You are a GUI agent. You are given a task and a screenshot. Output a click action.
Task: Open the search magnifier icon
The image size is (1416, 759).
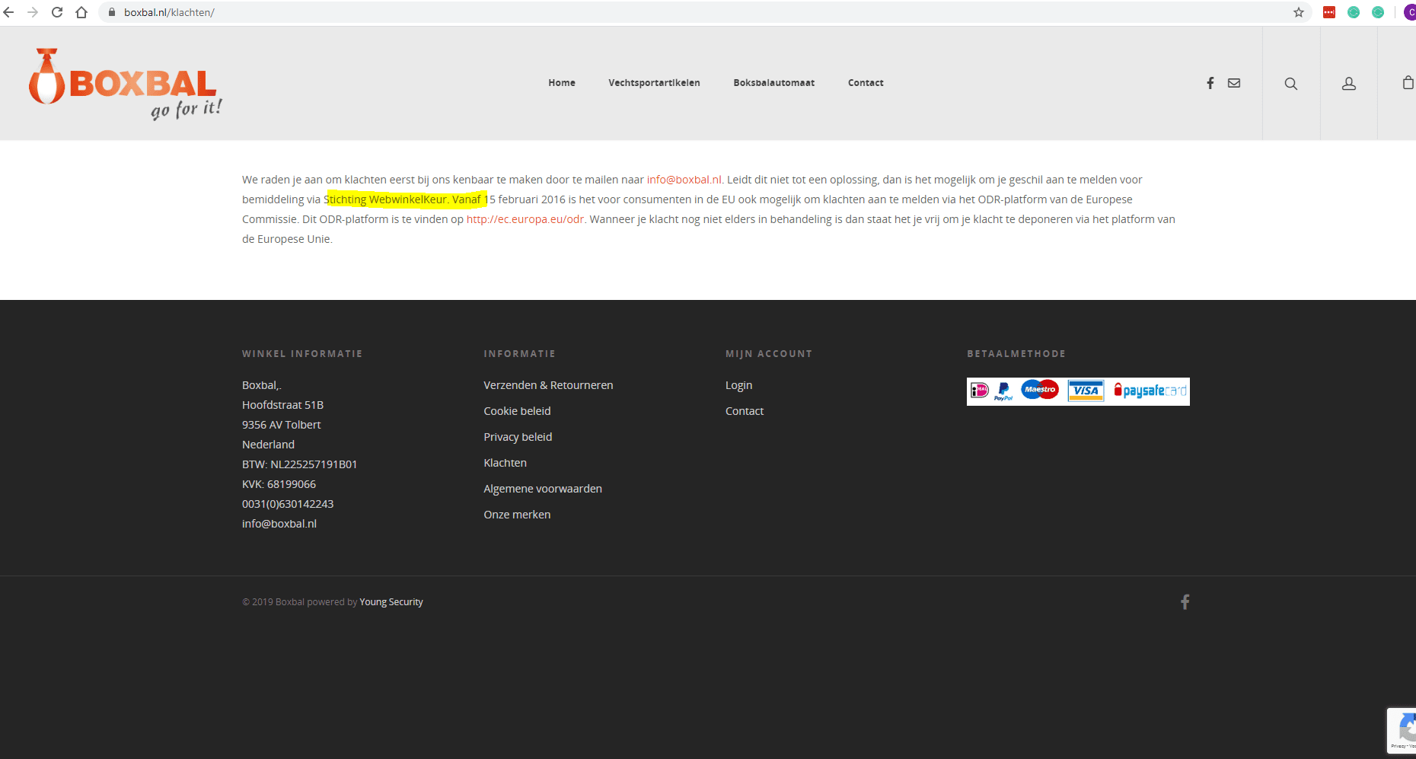tap(1291, 84)
